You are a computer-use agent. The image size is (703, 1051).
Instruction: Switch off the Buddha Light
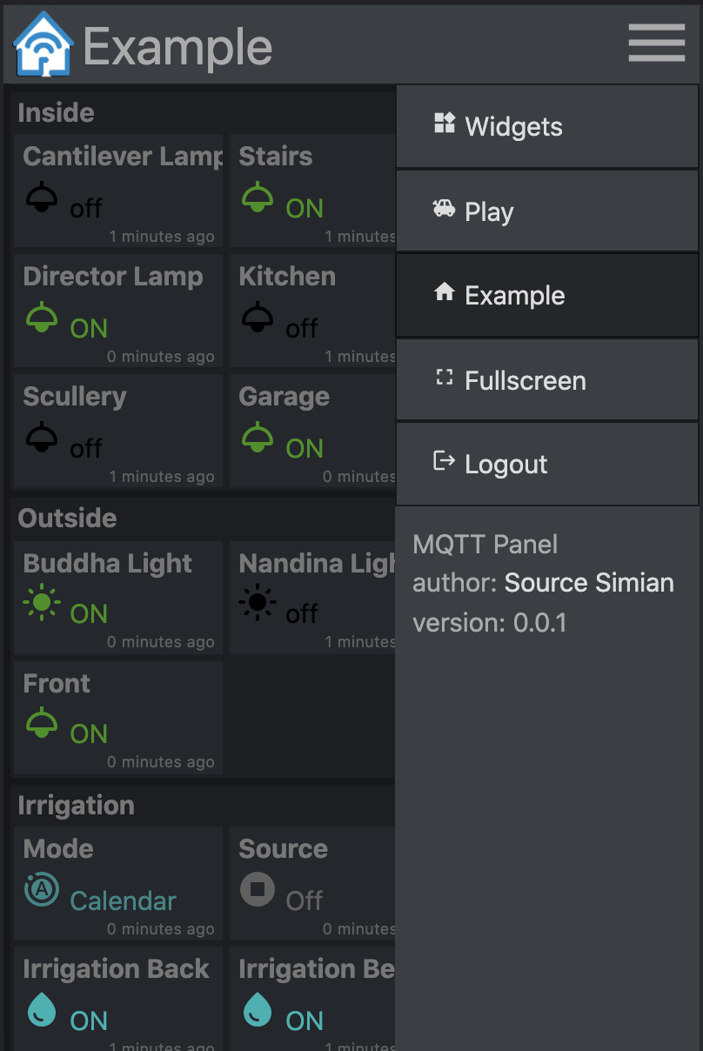(x=42, y=604)
